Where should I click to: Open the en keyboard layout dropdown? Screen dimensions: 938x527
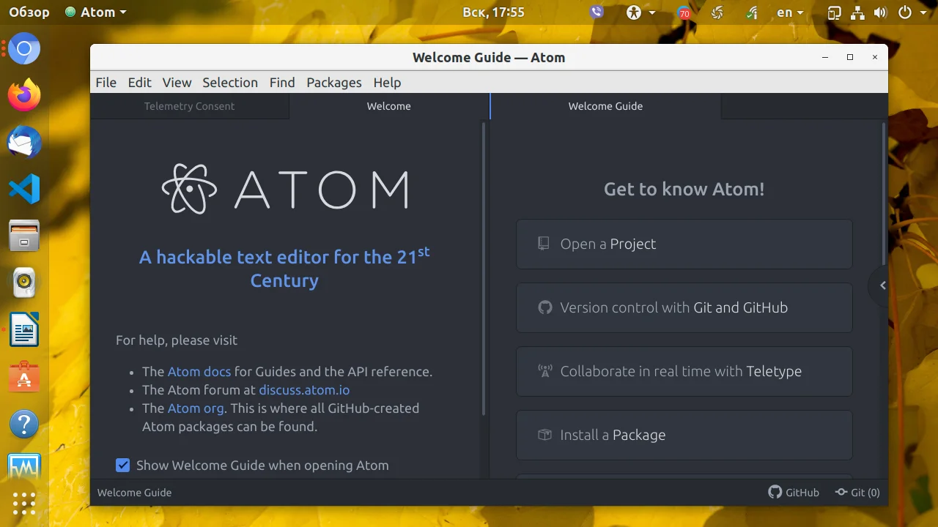(x=789, y=12)
